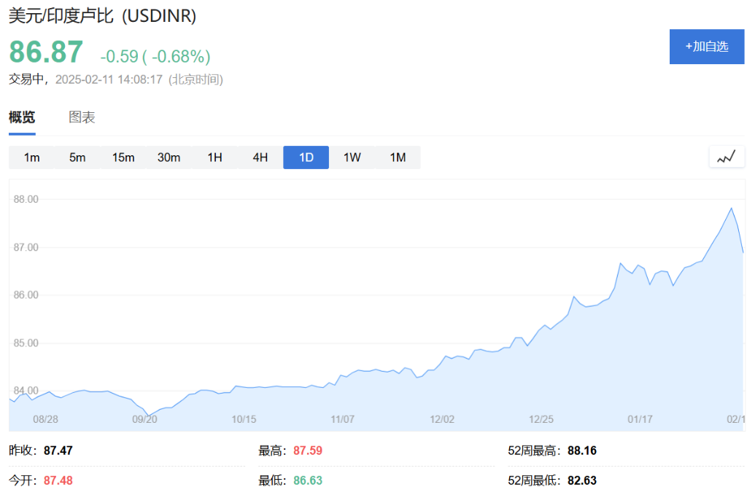Select the 1m timeframe
This screenshot has width=747, height=487.
(31, 157)
